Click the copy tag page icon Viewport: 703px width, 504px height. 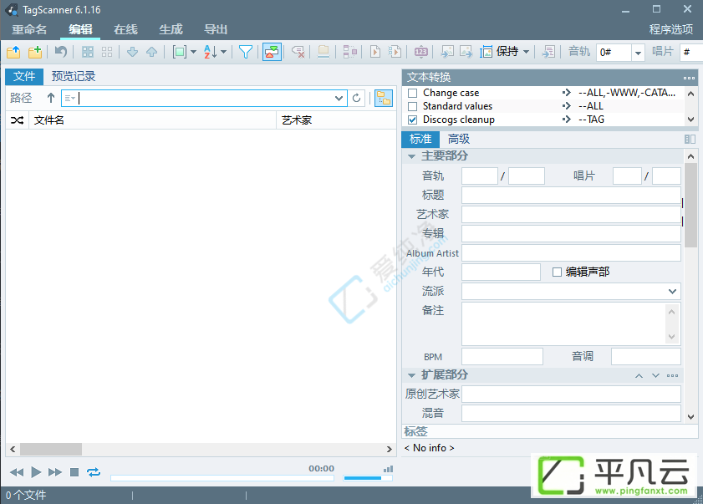(375, 52)
